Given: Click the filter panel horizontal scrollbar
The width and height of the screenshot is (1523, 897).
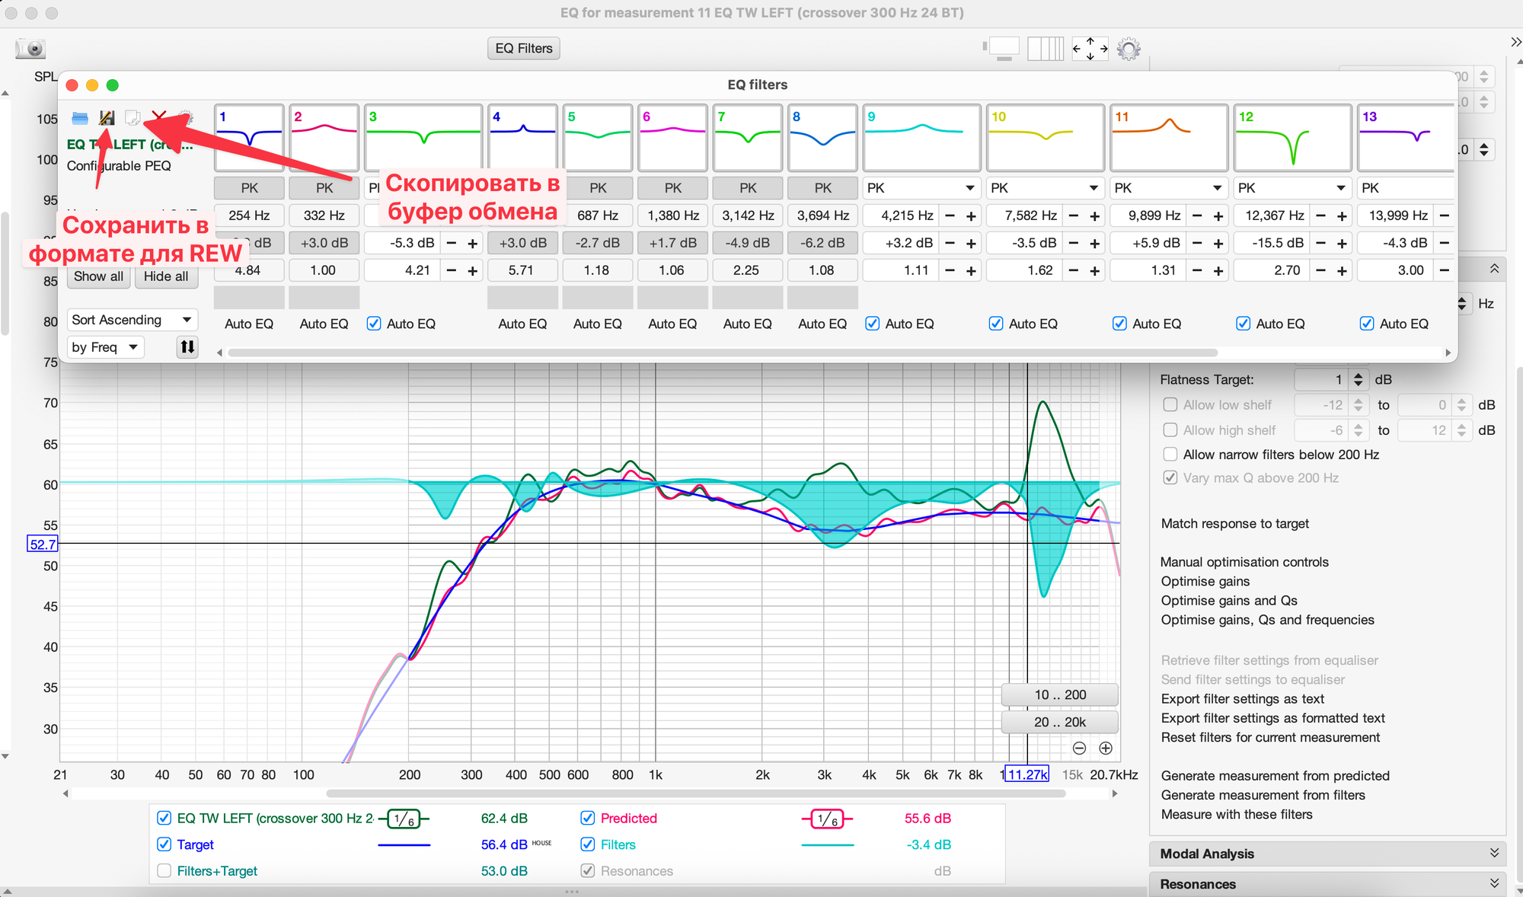Looking at the screenshot, I should point(722,353).
